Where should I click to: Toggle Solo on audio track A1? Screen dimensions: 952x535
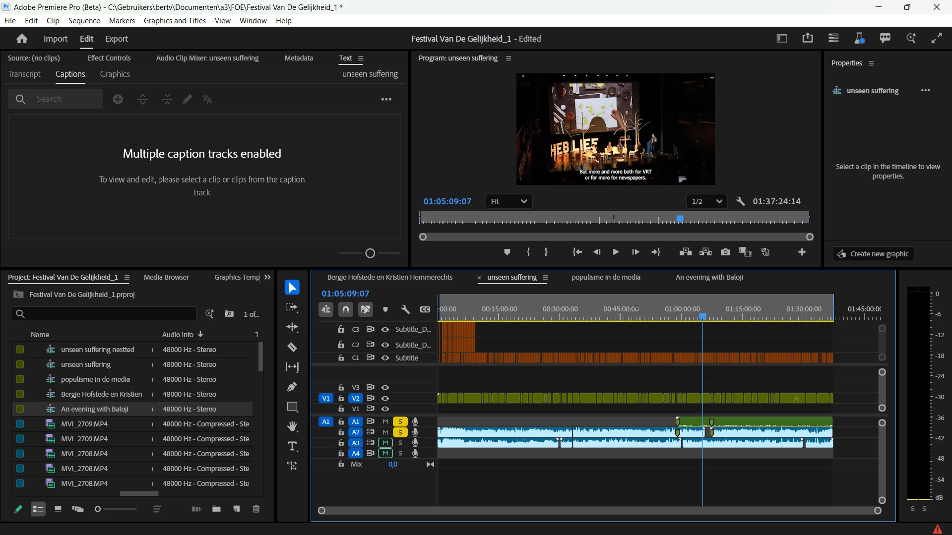[400, 421]
